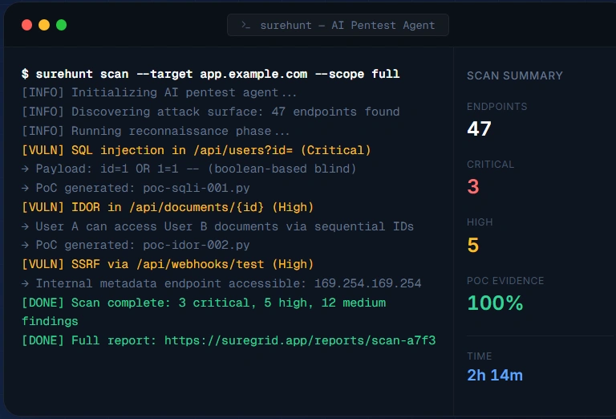
Task: Click the TIME label
Action: tap(480, 356)
